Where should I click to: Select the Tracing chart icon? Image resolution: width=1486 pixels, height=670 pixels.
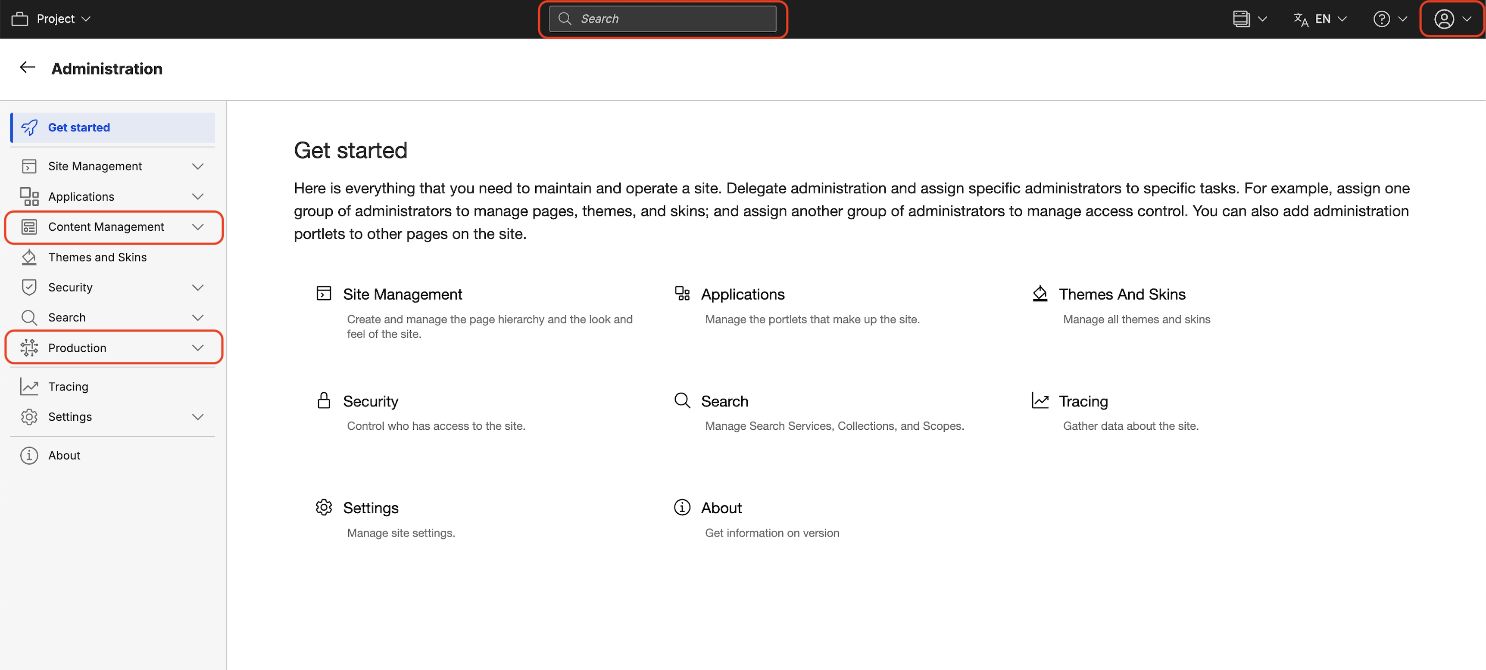pyautogui.click(x=29, y=386)
